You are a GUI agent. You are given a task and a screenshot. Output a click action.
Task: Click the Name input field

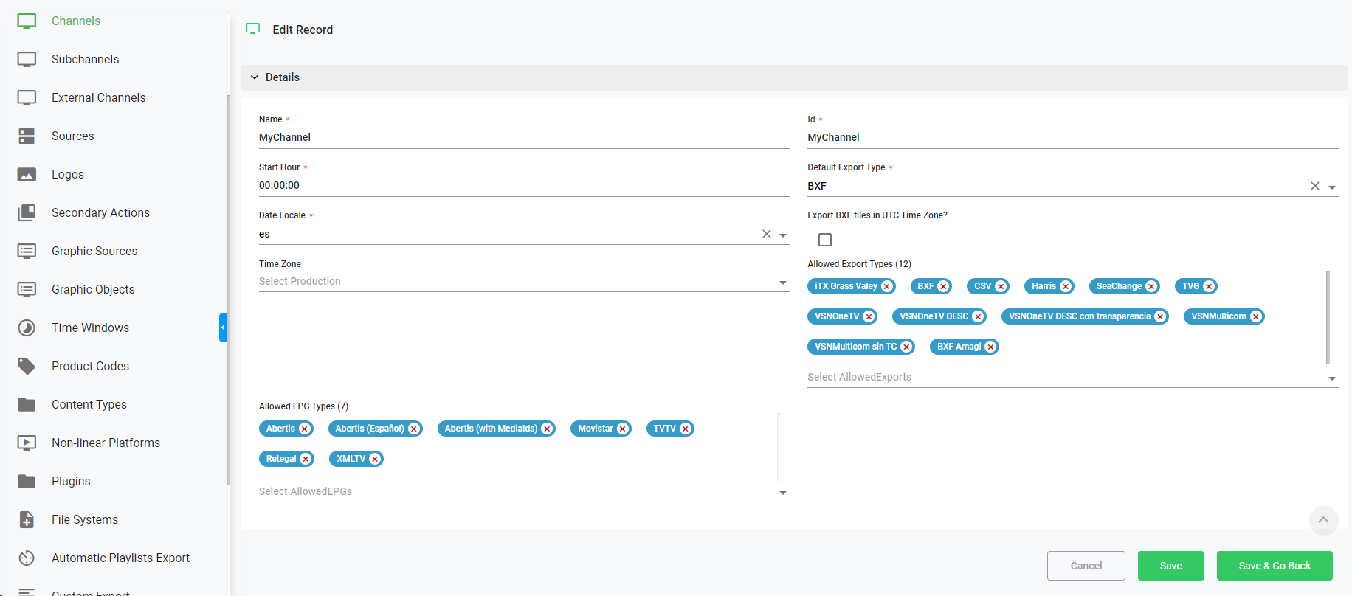[x=523, y=137]
